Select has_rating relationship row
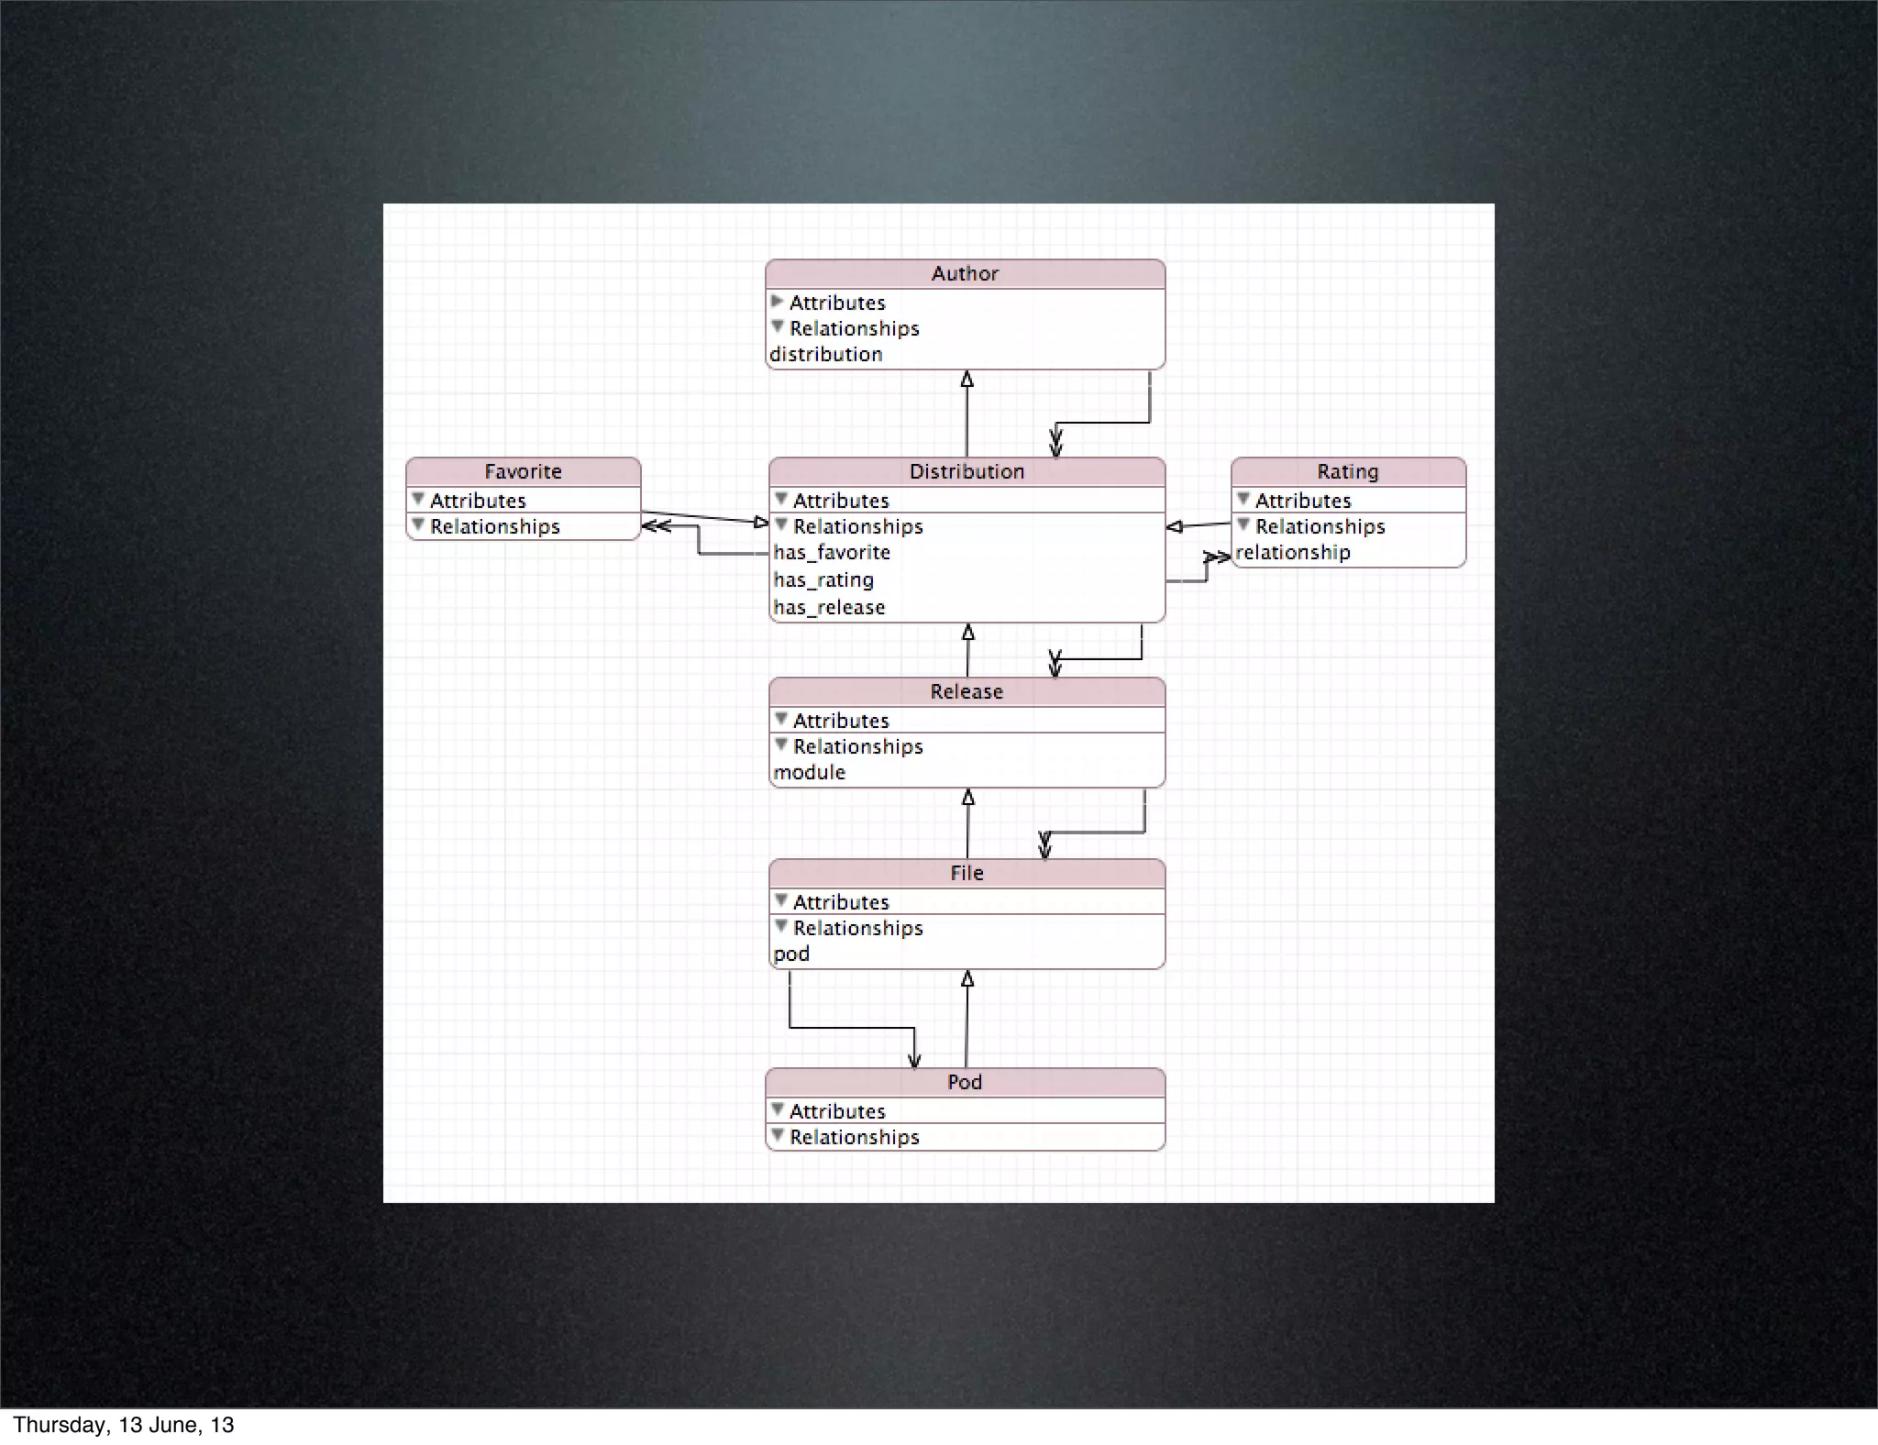 pos(823,579)
